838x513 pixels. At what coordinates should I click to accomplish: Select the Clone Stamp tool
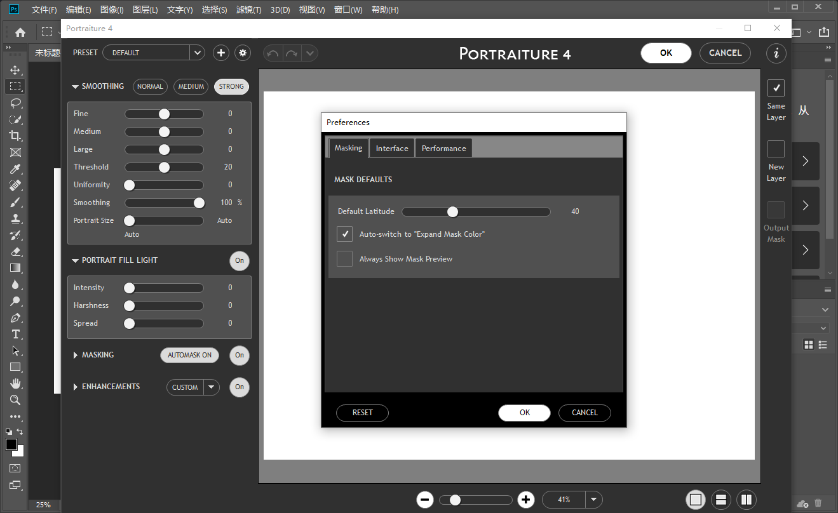(x=15, y=218)
